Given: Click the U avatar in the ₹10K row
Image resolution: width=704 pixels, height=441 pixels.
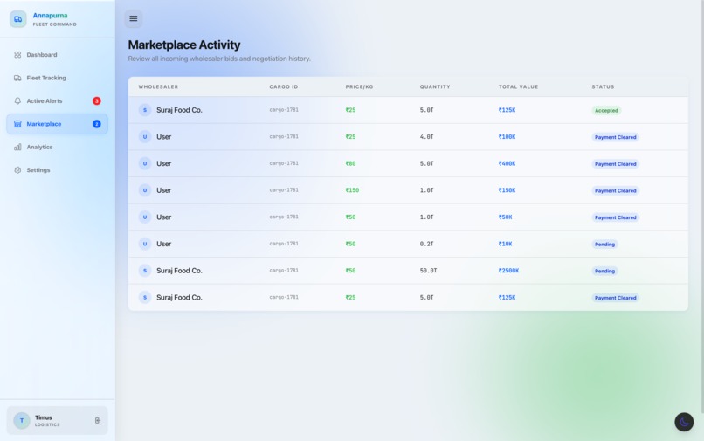Looking at the screenshot, I should click(145, 244).
